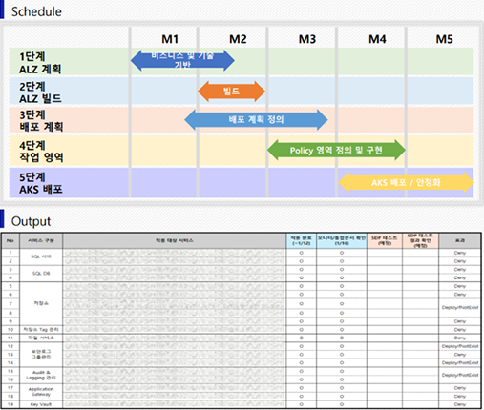
Task: Click the '4단계 작업 영역' row label
Action: coord(41,152)
